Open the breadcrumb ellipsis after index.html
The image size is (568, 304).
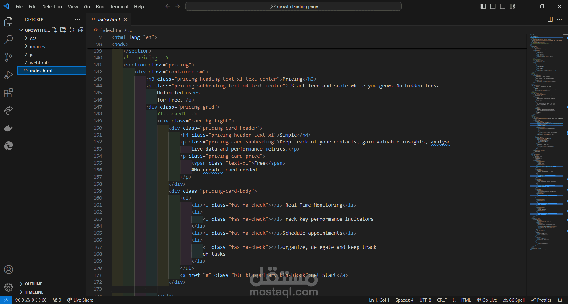click(130, 30)
